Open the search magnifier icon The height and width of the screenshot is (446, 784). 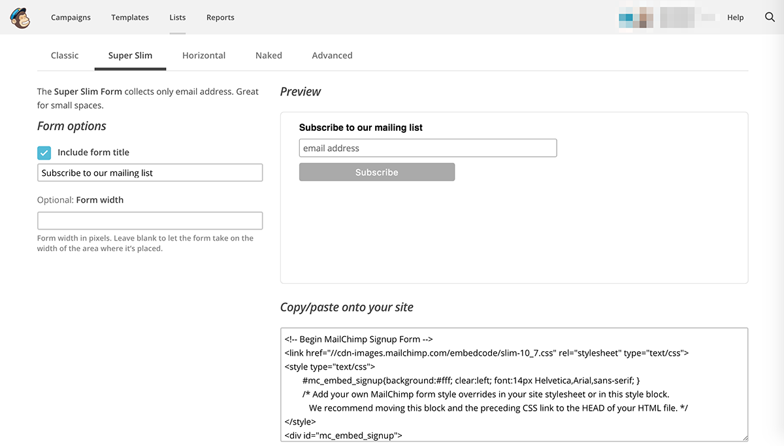[x=770, y=18]
